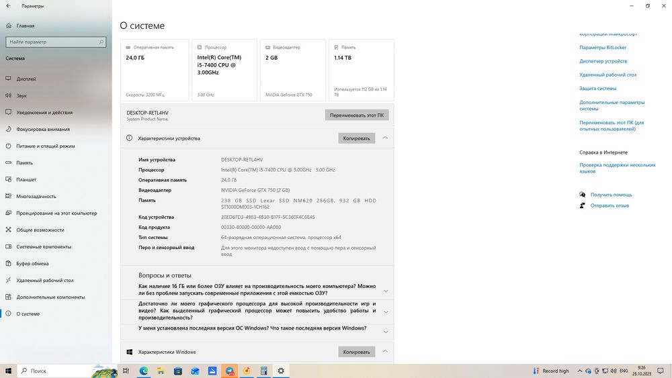Go back with the arrow in Параметры
Screen dimensions: 672x378
point(9,6)
